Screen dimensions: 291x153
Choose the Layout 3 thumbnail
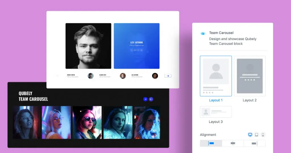click(x=216, y=112)
